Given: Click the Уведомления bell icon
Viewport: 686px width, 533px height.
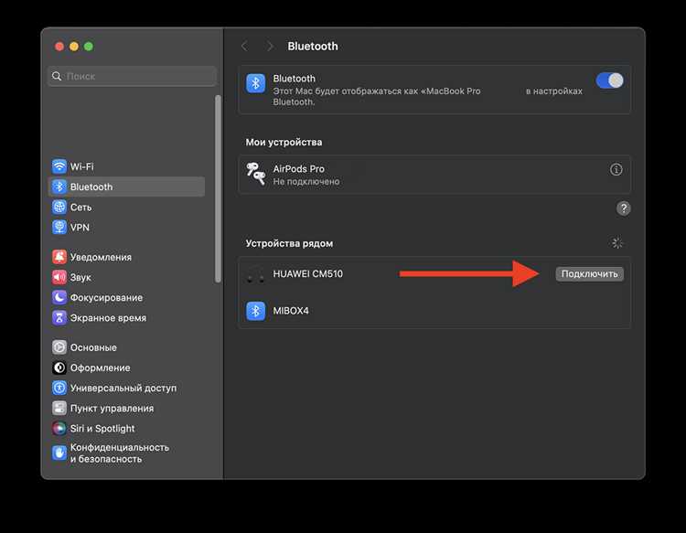Looking at the screenshot, I should 59,257.
